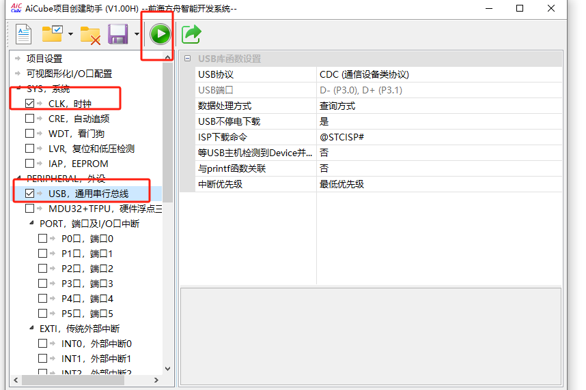Click the close project folder icon
This screenshot has width=586, height=390.
(x=90, y=35)
